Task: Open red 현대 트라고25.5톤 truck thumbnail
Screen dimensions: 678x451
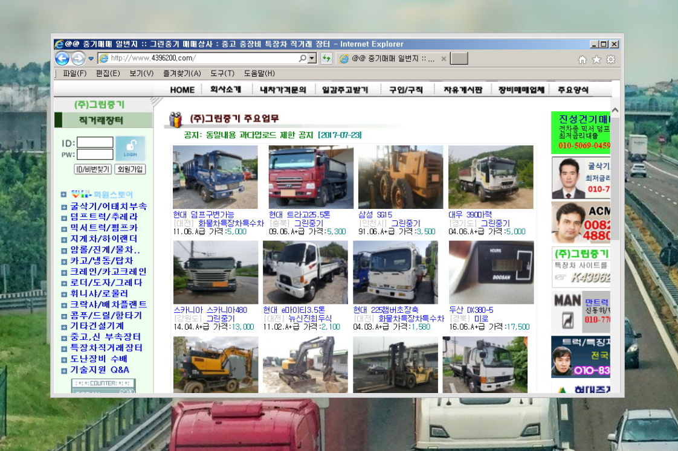Action: (x=311, y=177)
